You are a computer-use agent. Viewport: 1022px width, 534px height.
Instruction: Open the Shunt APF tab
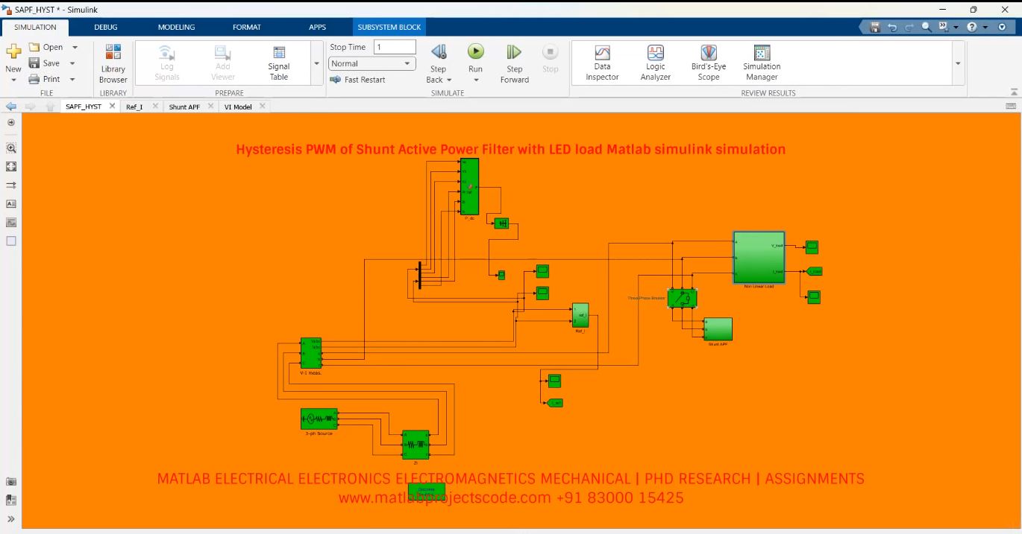point(184,107)
